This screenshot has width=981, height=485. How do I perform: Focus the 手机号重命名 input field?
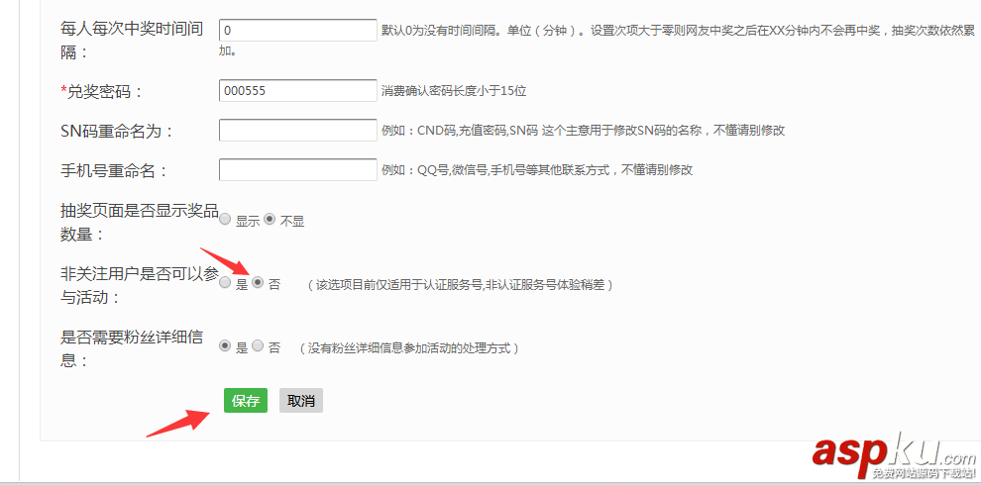coord(298,170)
